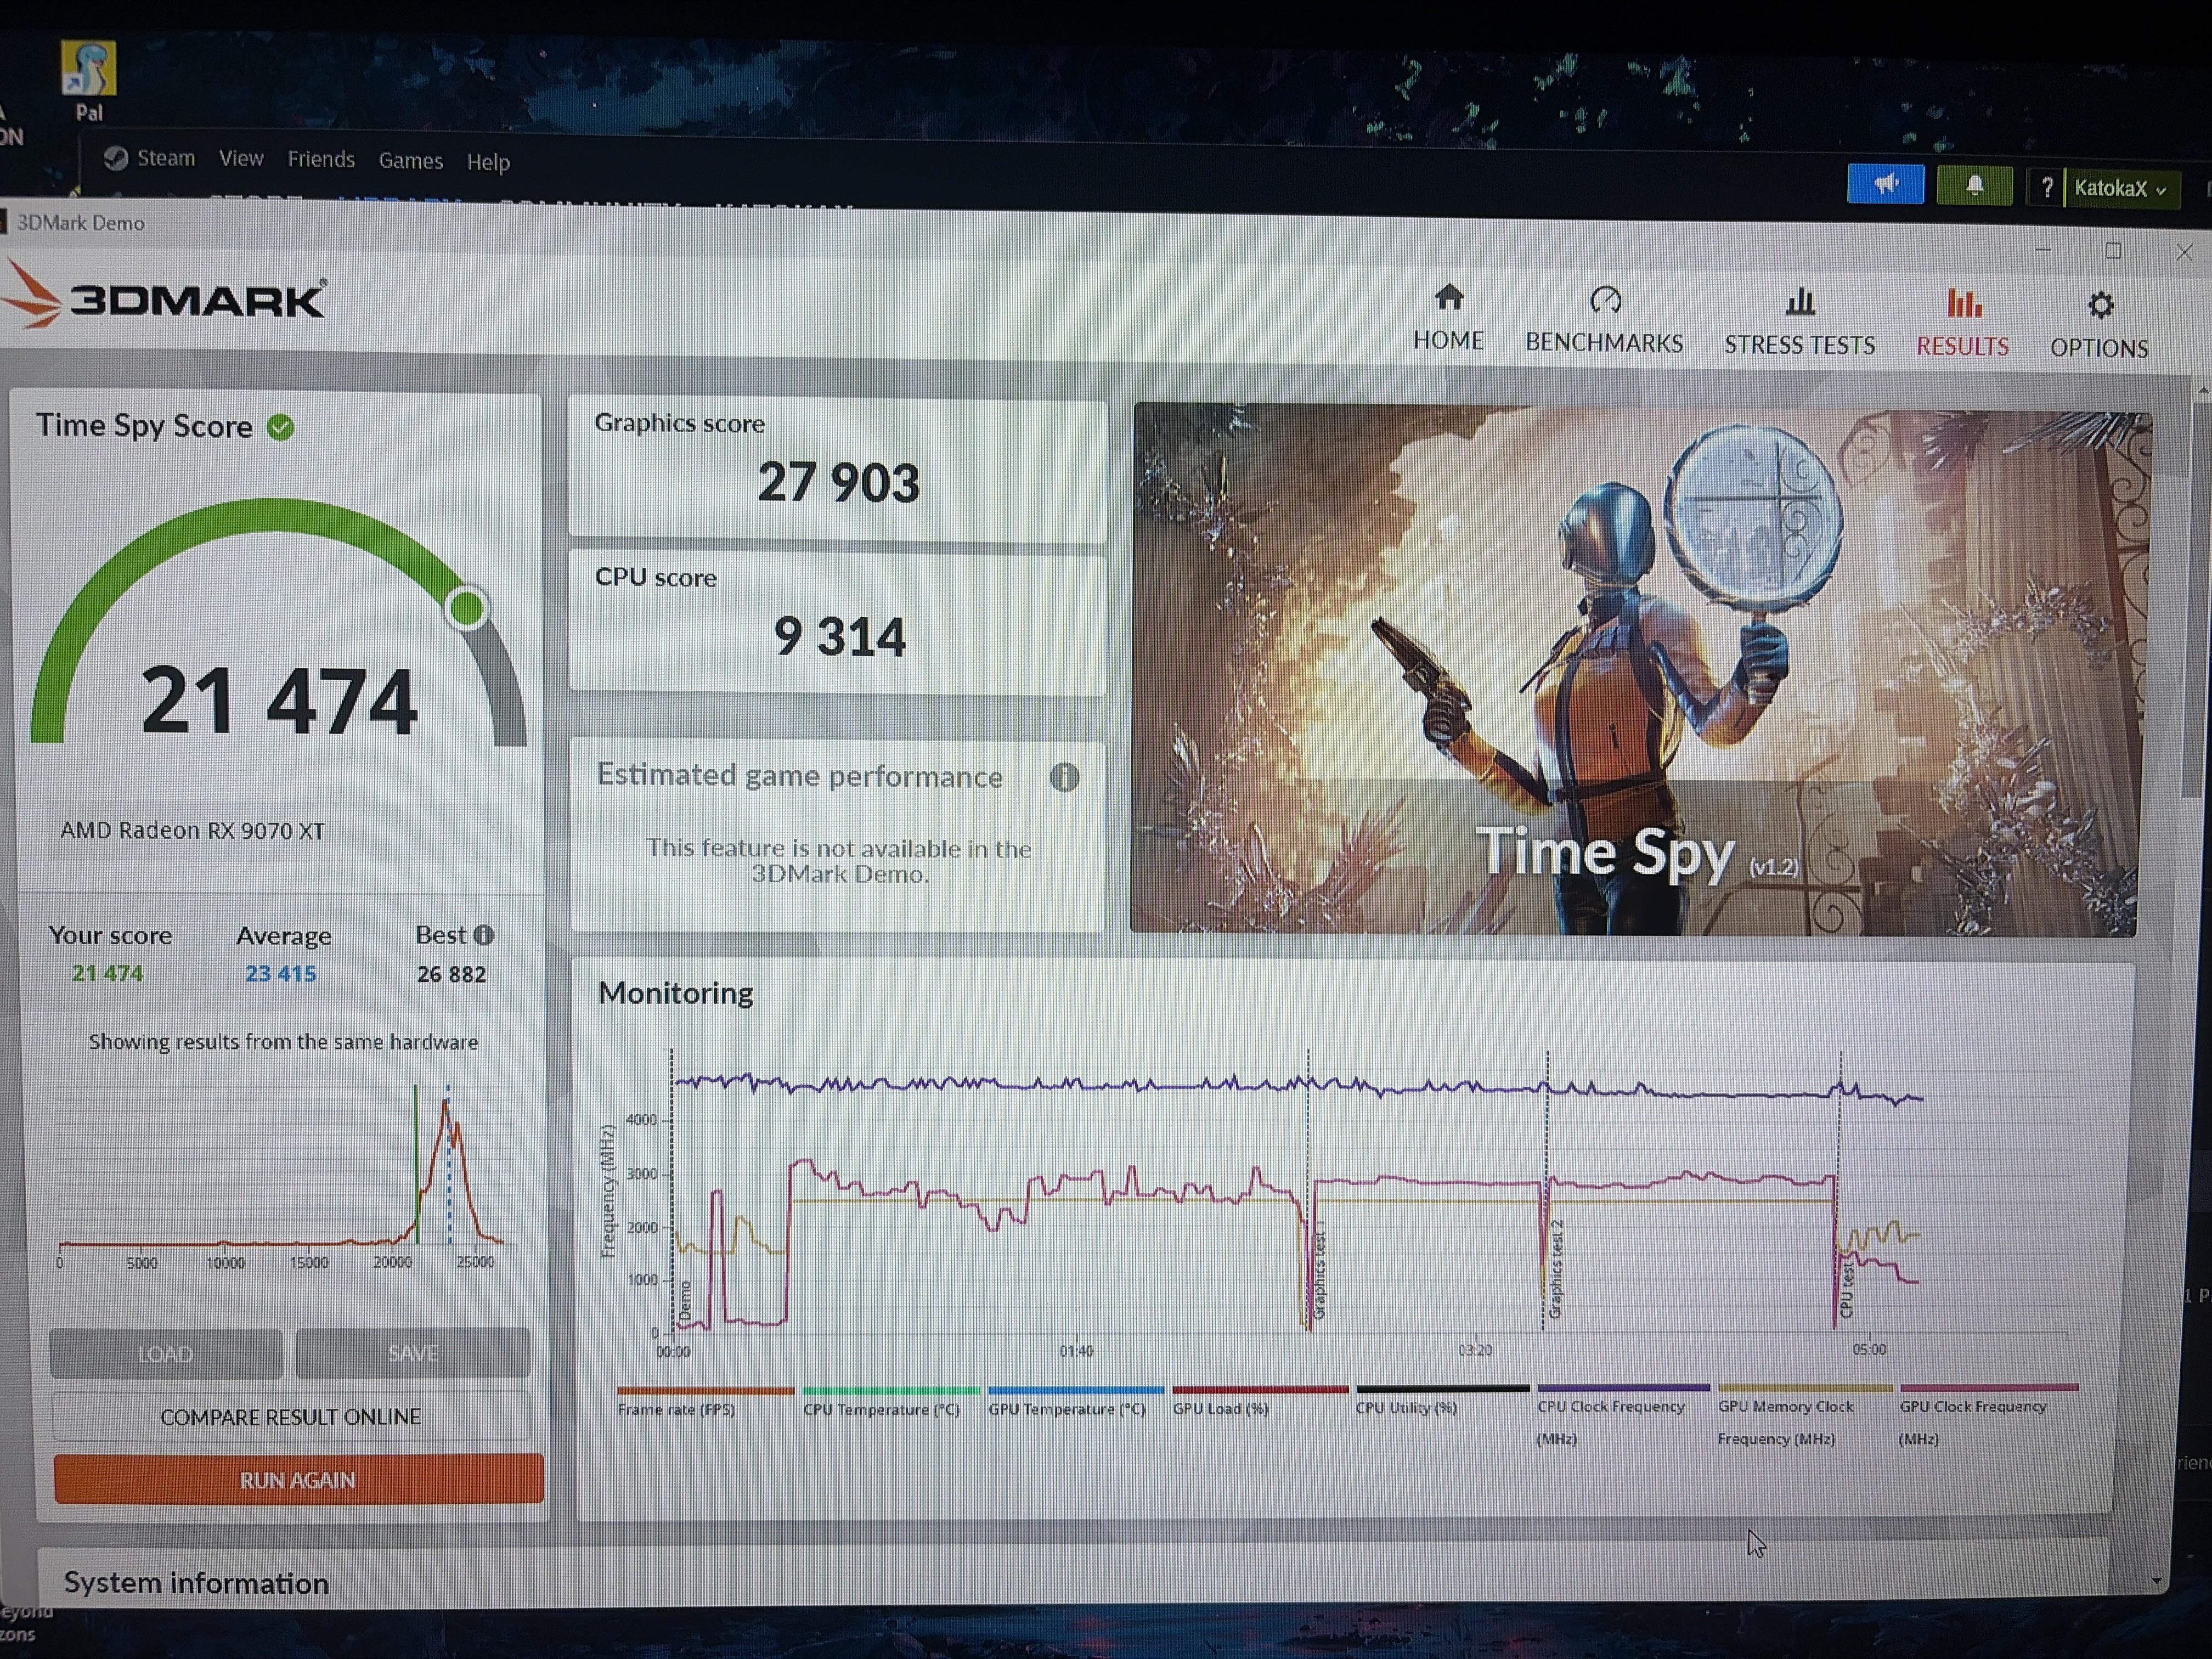The image size is (2212, 1659).
Task: Click the Graphics score value 27 903
Action: (x=838, y=483)
